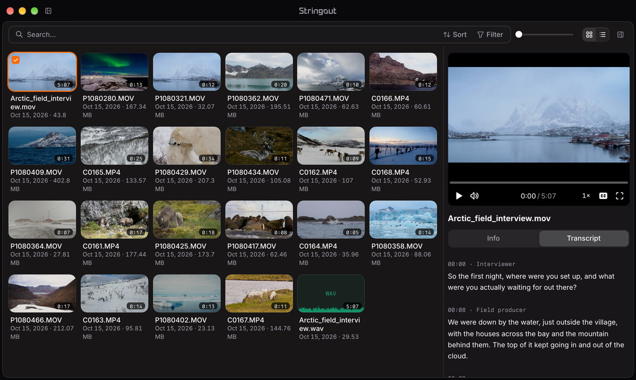
Task: Select the P1080409.MOV thumbnail
Action: pyautogui.click(x=42, y=146)
